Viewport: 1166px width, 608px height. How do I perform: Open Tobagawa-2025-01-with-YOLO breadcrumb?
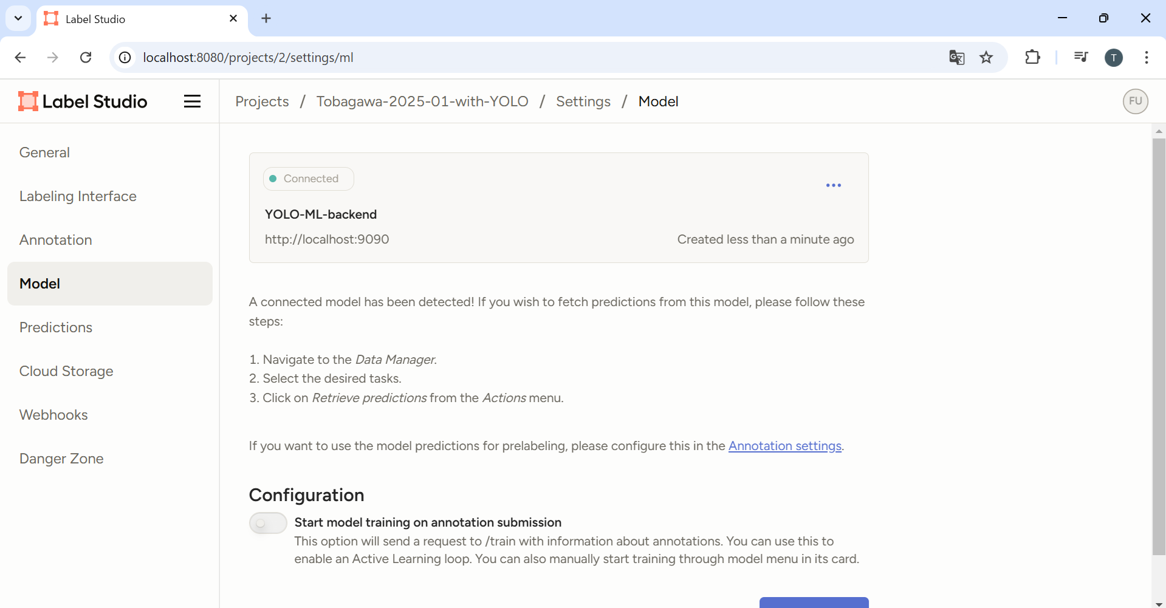[422, 101]
